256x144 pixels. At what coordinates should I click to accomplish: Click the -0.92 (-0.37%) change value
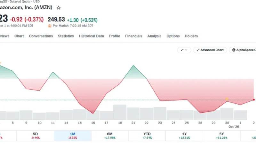(27, 20)
